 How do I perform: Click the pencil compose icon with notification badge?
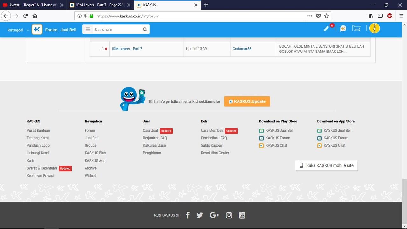click(x=326, y=28)
